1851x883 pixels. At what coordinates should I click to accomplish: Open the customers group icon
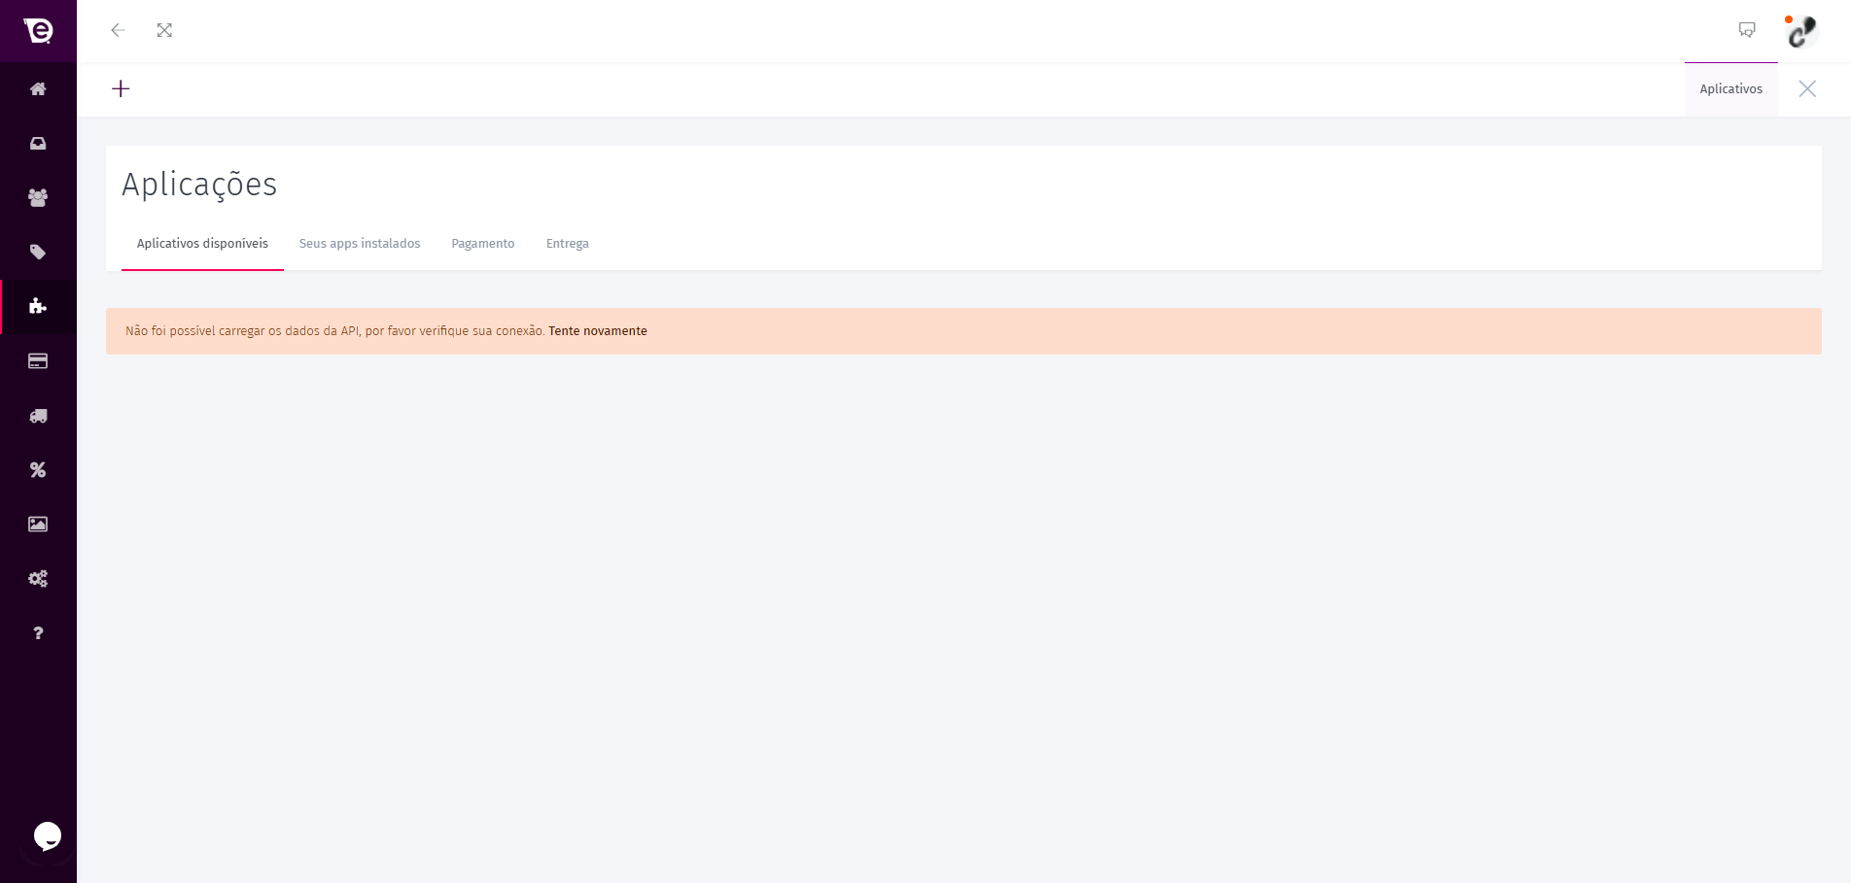[38, 198]
